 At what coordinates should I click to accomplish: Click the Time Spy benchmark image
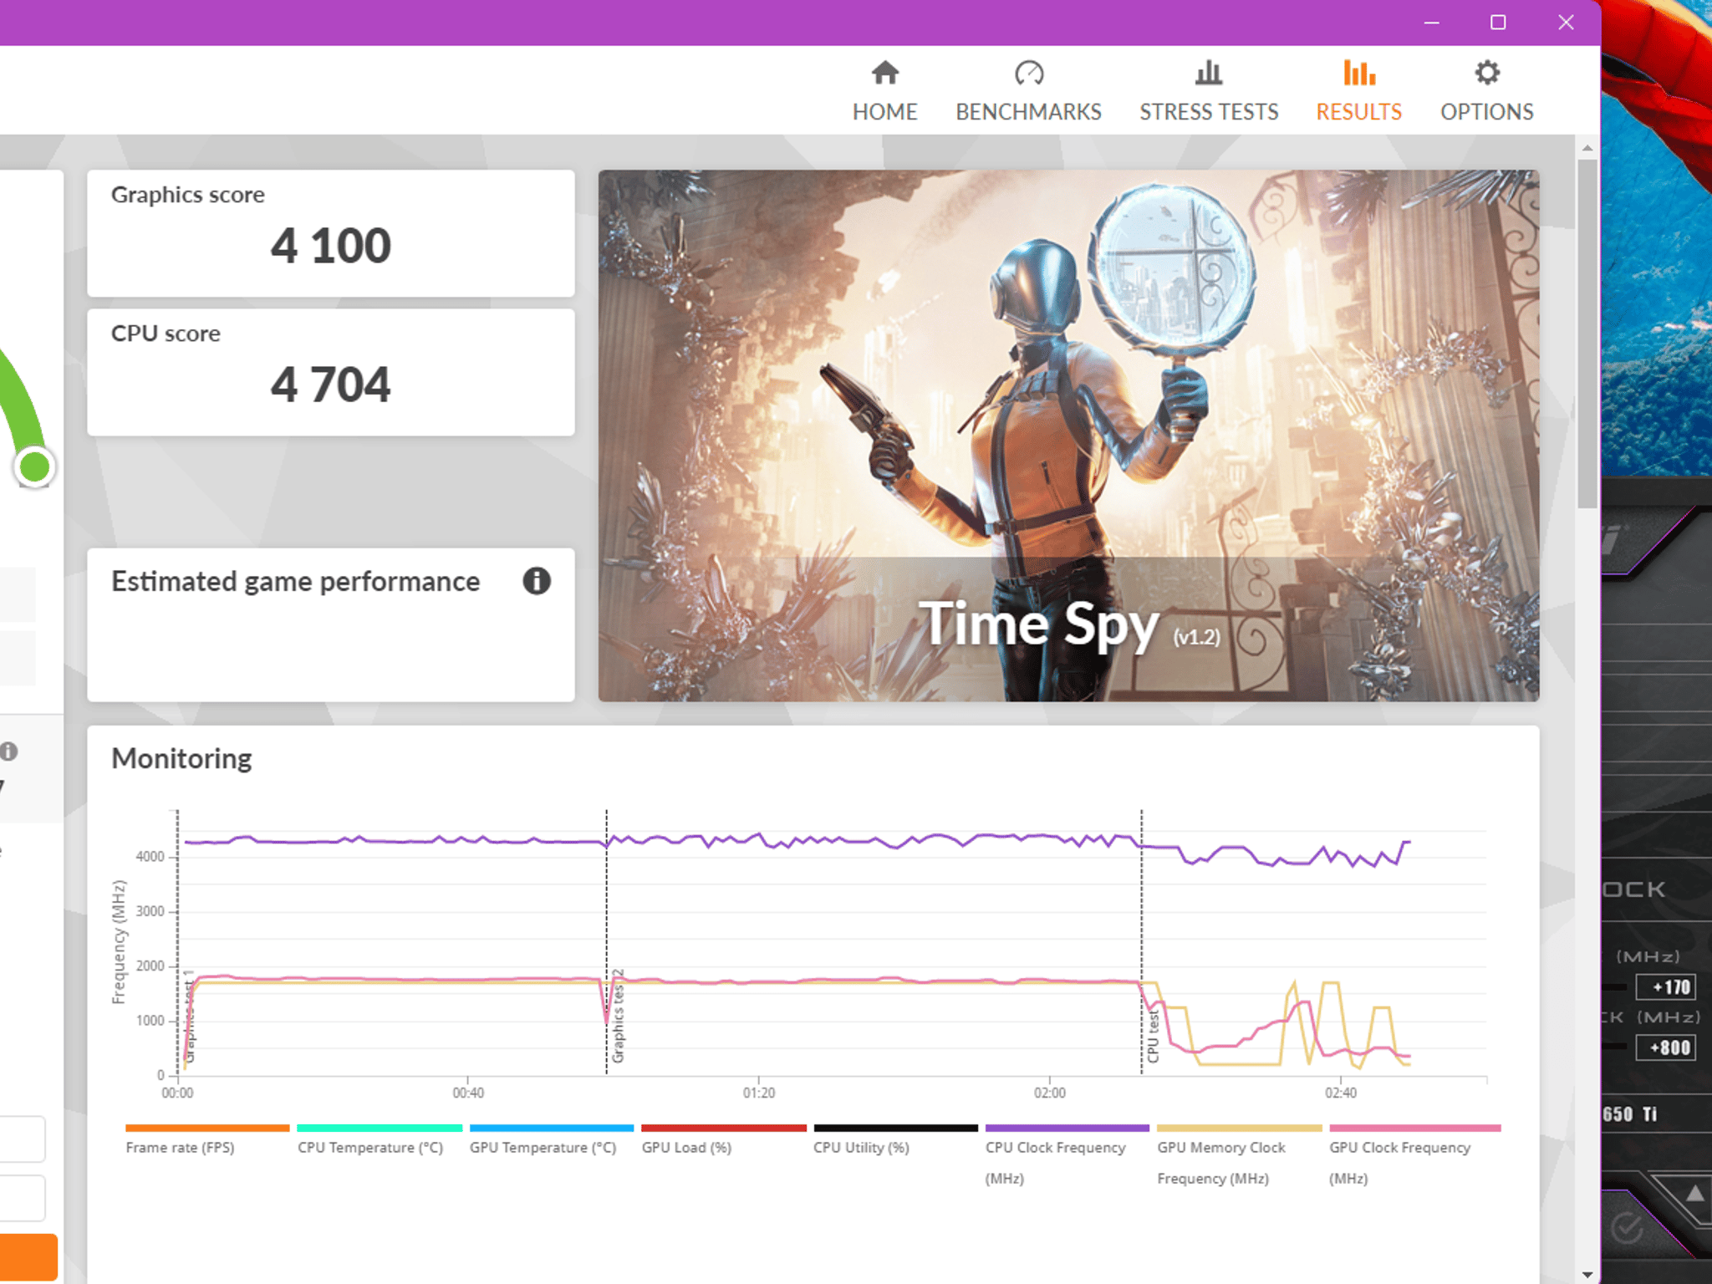1068,436
